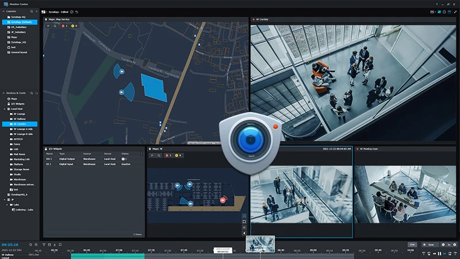Click the lower camera marker on the map

[121, 92]
